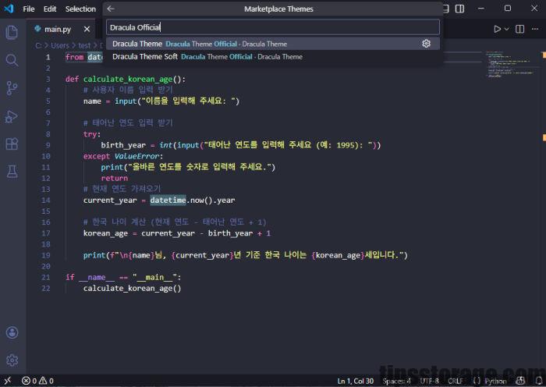Screen dimensions: 546x387
Task: Open the Manage gear in activity bar
Action: (12, 360)
